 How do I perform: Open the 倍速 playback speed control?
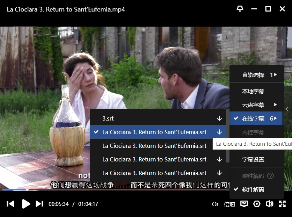(x=229, y=204)
